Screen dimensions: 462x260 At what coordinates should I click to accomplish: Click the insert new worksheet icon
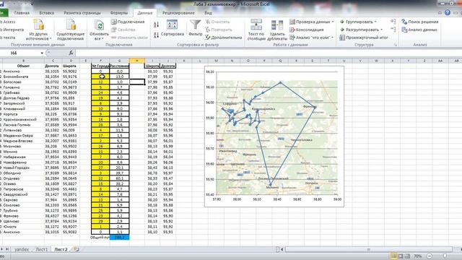coord(77,249)
